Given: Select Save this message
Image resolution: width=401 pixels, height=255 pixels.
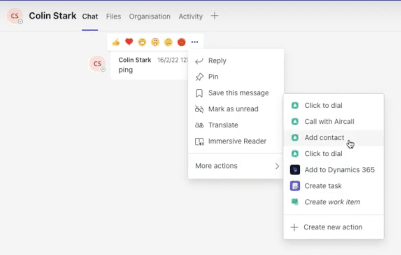Looking at the screenshot, I should [x=238, y=93].
